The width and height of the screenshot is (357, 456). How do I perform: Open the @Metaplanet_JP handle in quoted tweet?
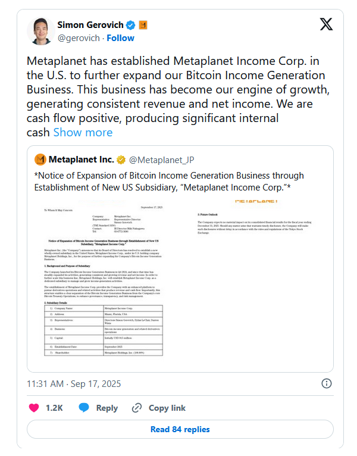(162, 160)
